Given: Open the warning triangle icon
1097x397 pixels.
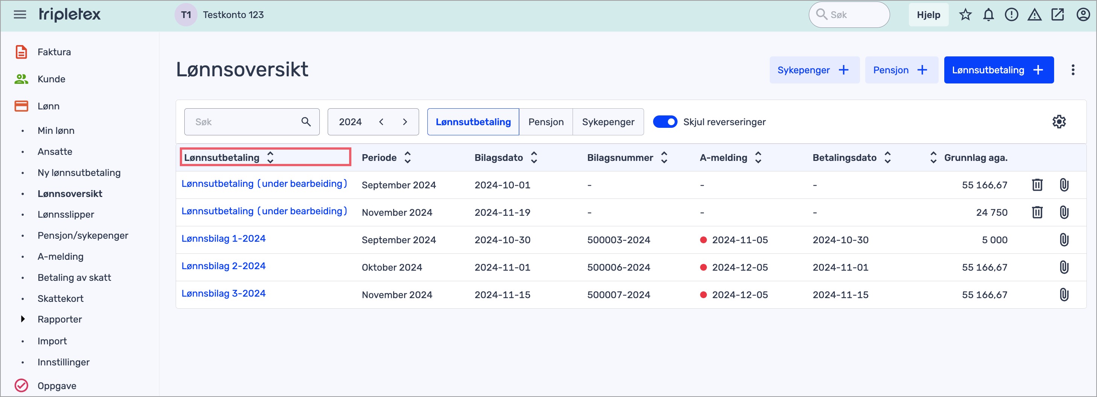Looking at the screenshot, I should (x=1035, y=15).
